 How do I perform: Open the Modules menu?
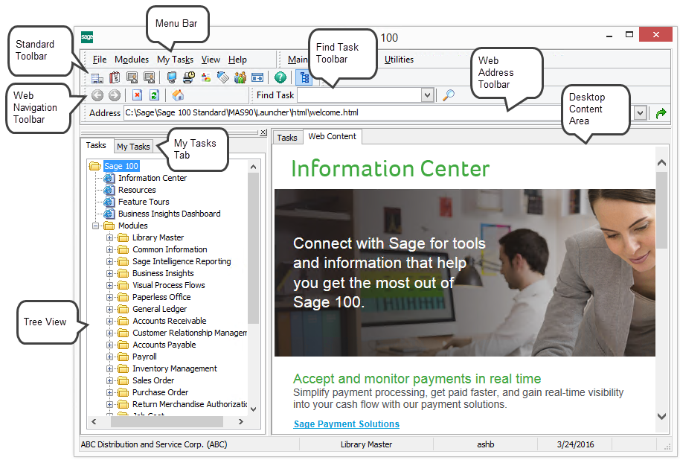(x=131, y=60)
